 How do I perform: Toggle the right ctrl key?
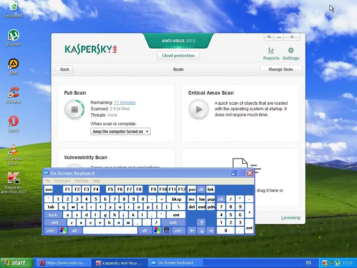click(x=177, y=231)
